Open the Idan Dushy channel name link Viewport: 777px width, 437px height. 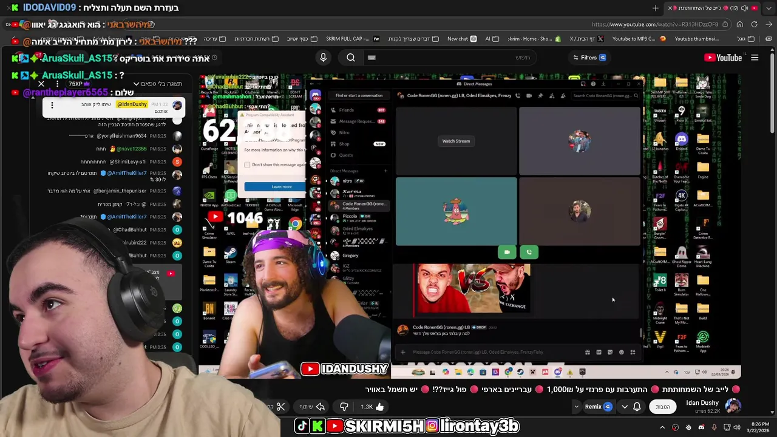(702, 403)
